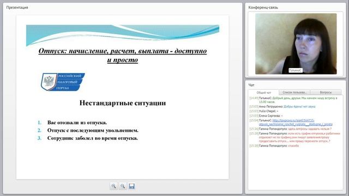Click list item Сотрудник заболел во время отпуска
Image resolution: width=349 pixels, height=196 pixels.
(x=93, y=138)
